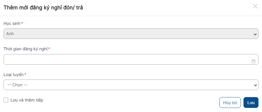The image size is (262, 112).
Task: Click the selected student value Anh
Action: [10, 34]
